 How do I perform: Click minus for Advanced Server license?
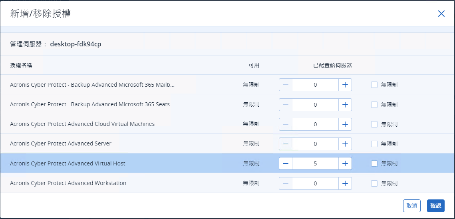[286, 144]
